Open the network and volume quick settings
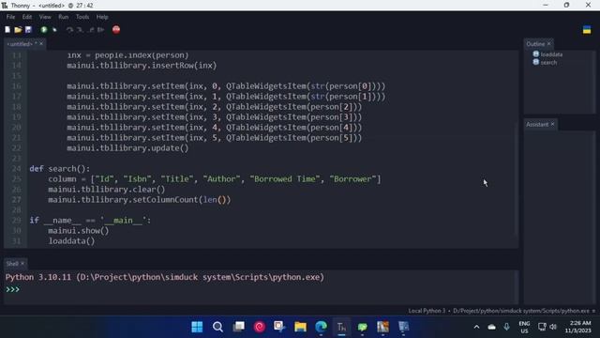Screen dimensions: 600x338 coord(547,327)
